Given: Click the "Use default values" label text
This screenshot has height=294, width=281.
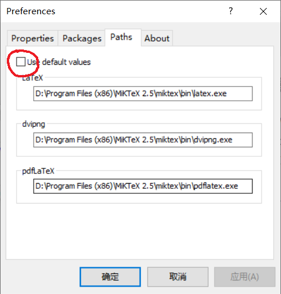Looking at the screenshot, I should (59, 62).
